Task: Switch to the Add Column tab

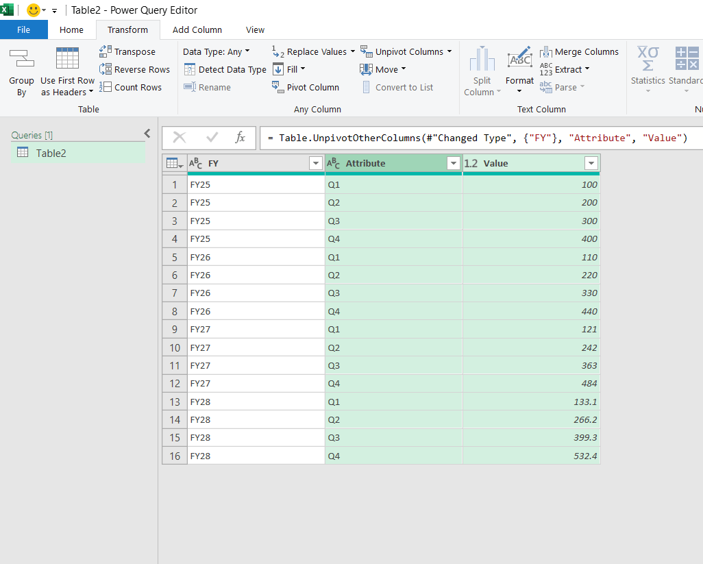Action: (197, 29)
